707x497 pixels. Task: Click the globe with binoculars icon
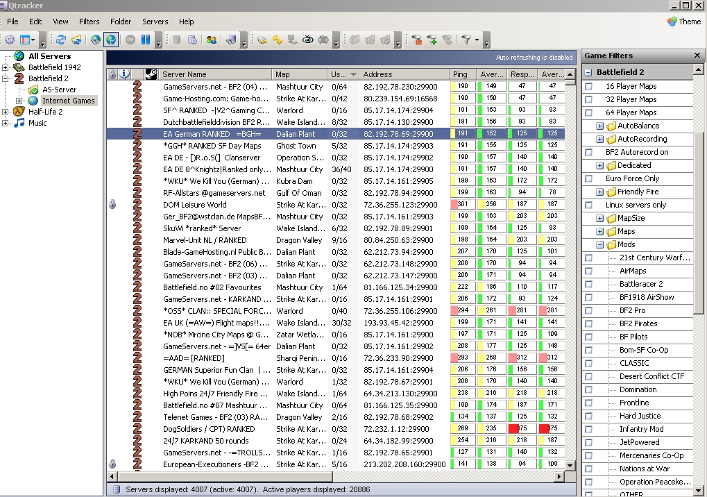[x=95, y=40]
